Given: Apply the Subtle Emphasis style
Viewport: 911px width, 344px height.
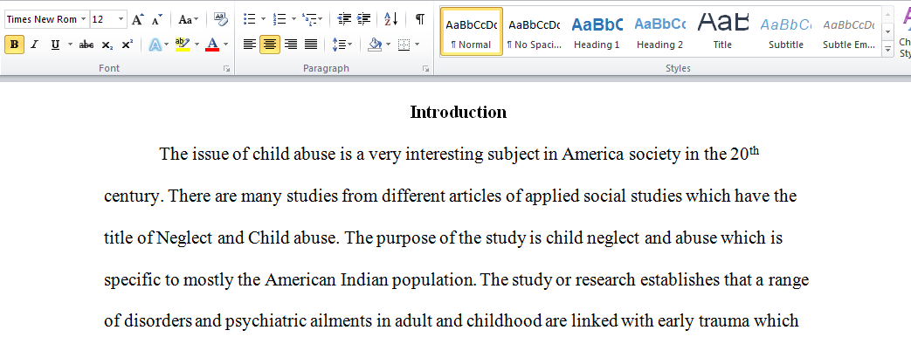Looking at the screenshot, I should click(x=848, y=32).
